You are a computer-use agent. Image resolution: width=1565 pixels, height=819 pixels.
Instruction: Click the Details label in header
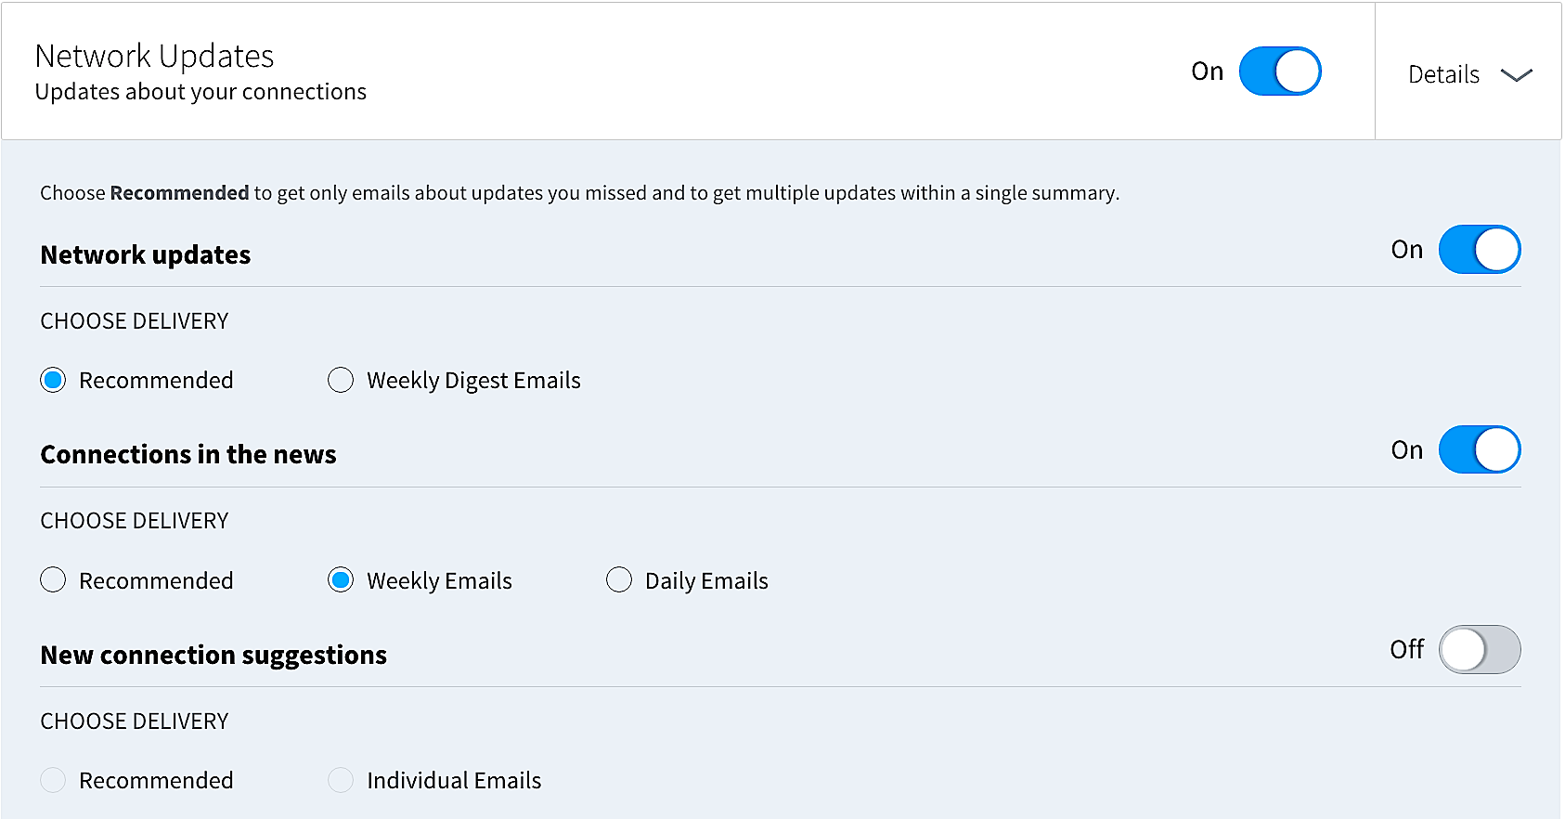click(x=1443, y=75)
